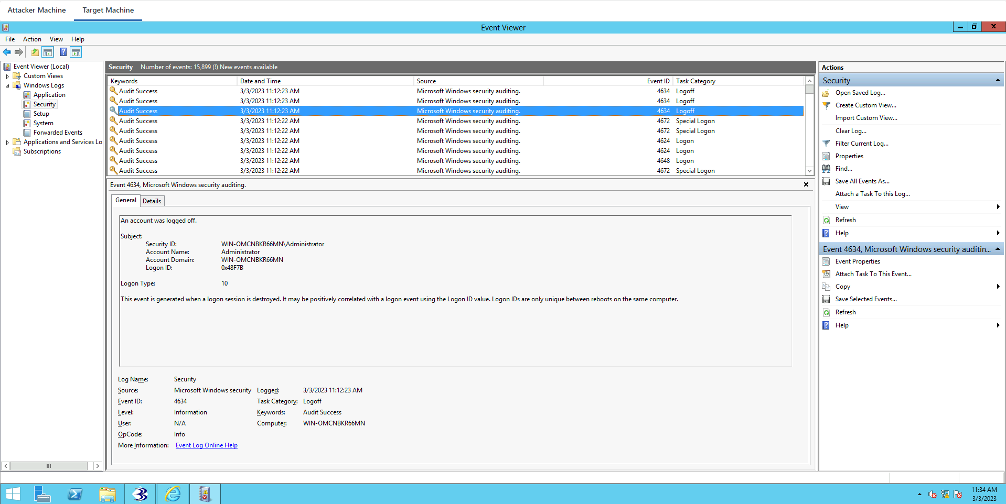Click Show/Hide Console Tree toolbar icon

(x=48, y=52)
